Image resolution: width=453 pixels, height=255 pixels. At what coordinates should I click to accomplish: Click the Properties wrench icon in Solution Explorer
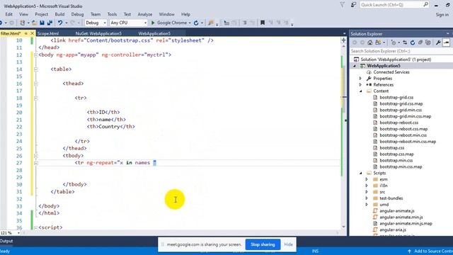438,42
